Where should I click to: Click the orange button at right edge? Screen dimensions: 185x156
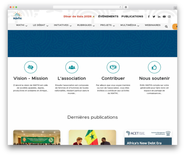point(175,27)
